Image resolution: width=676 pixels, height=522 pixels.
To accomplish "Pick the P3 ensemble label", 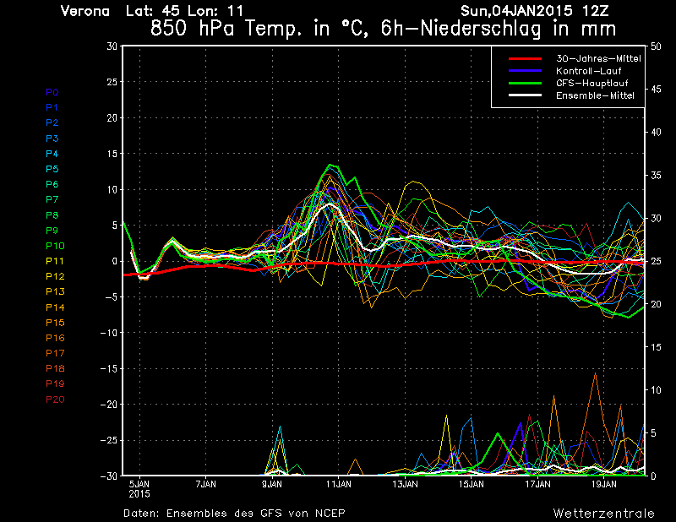I will pos(52,139).
